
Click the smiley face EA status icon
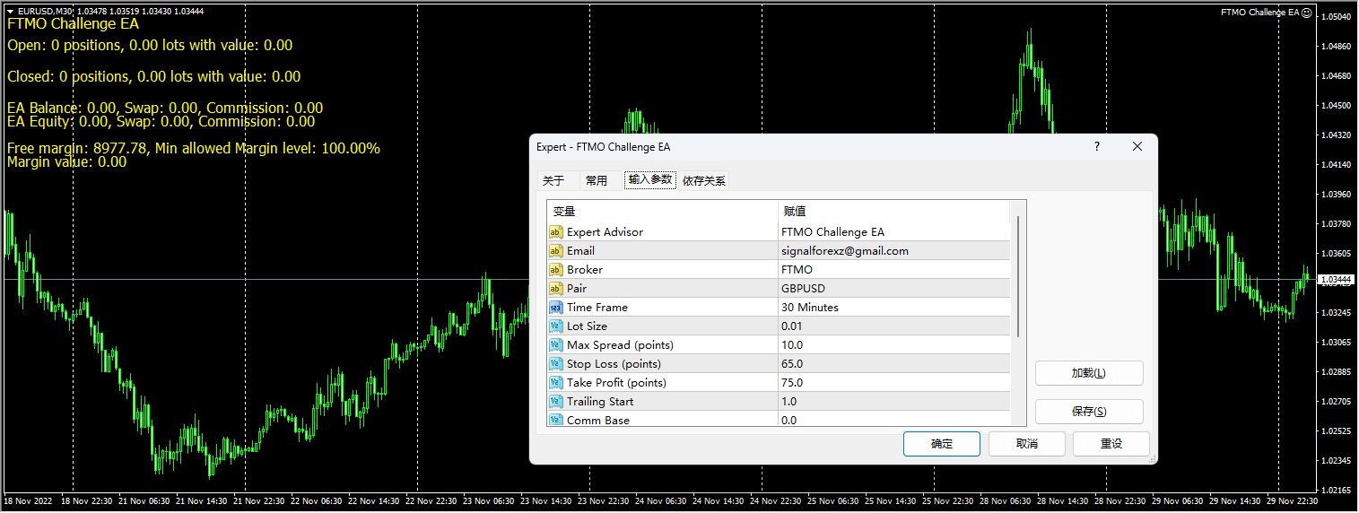(1306, 13)
